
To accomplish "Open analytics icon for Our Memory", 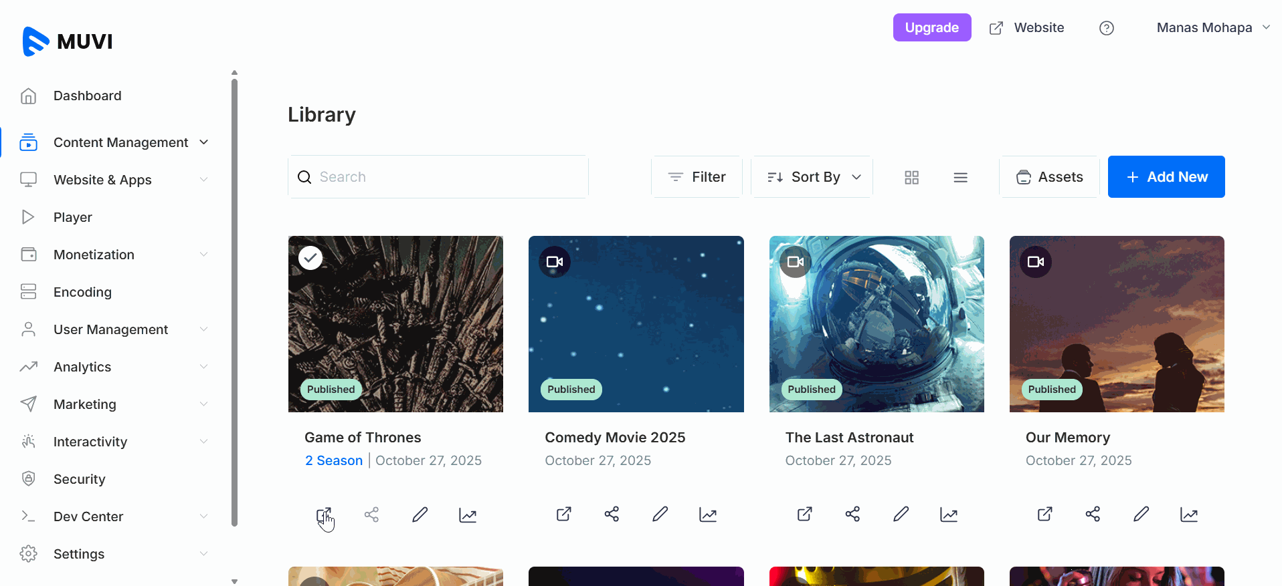I will pyautogui.click(x=1189, y=515).
